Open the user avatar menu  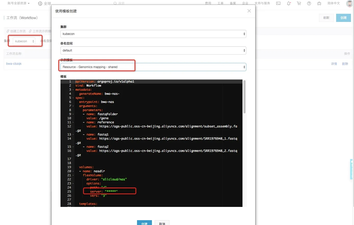[x=350, y=3]
